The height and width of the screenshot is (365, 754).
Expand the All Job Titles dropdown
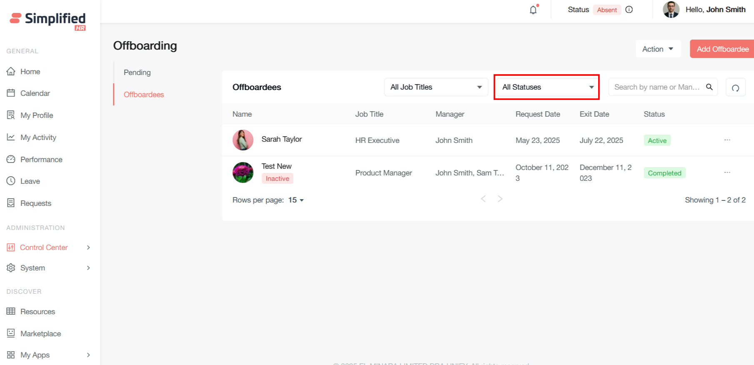436,87
